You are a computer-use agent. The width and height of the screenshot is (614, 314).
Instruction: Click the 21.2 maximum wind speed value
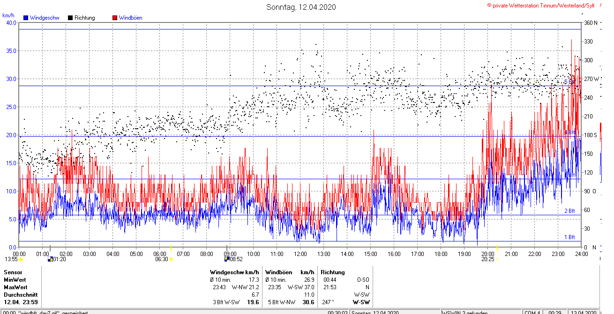click(253, 287)
